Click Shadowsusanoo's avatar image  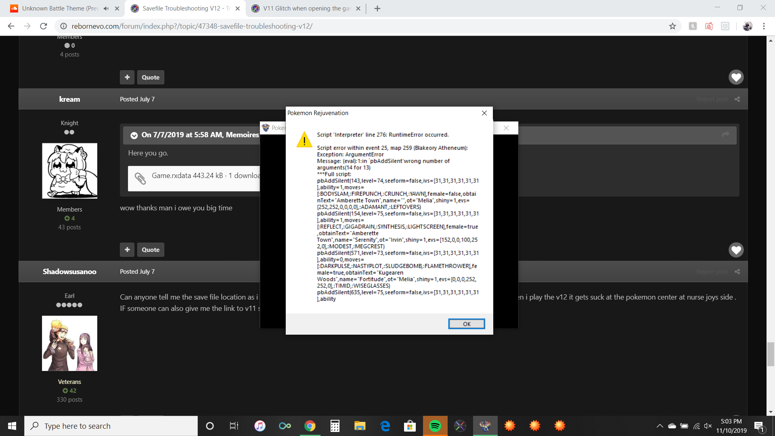point(69,344)
